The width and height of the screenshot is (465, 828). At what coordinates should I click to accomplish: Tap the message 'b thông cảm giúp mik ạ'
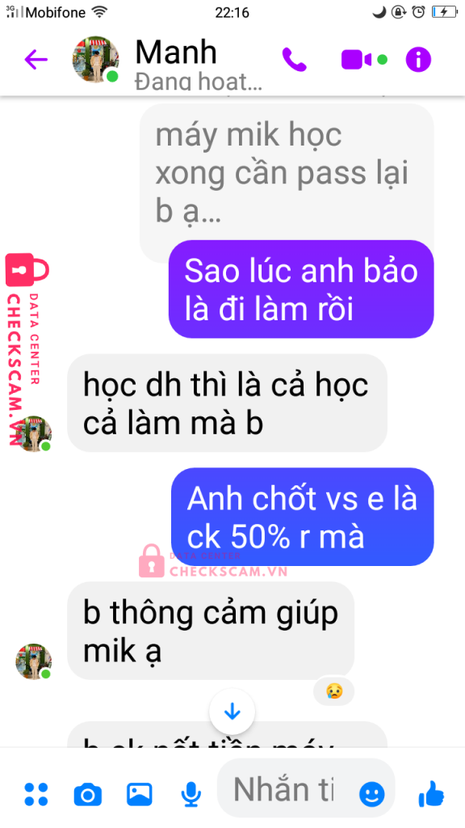pos(211,631)
